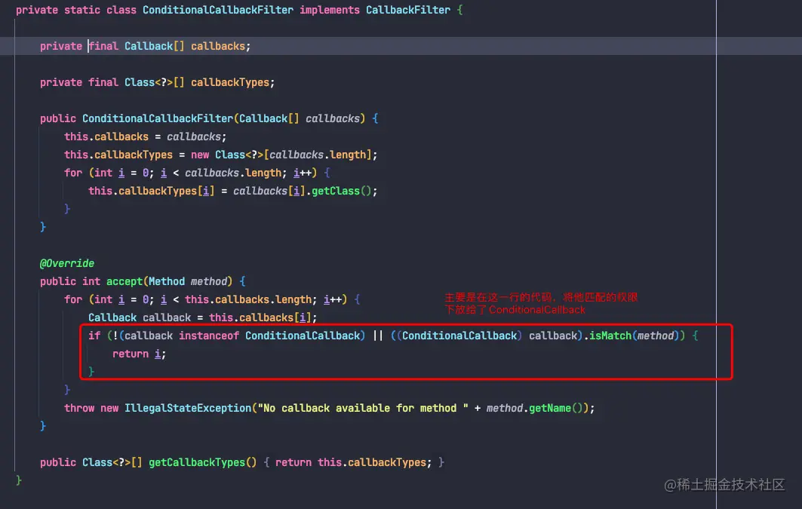Click the 'isMatch' method call
The height and width of the screenshot is (509, 802).
[x=610, y=336]
